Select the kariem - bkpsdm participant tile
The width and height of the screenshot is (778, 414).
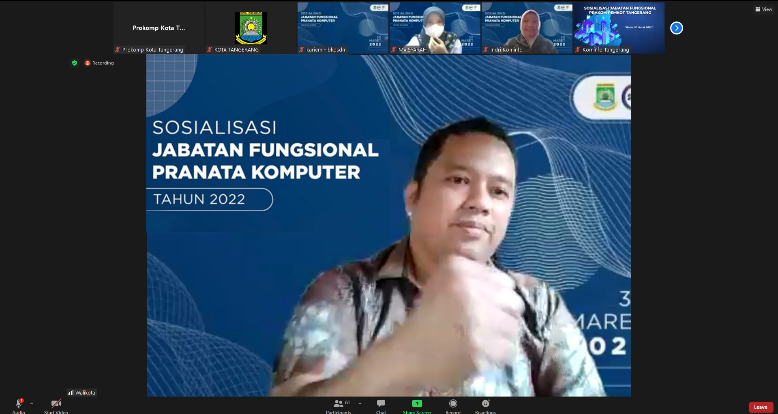point(343,28)
